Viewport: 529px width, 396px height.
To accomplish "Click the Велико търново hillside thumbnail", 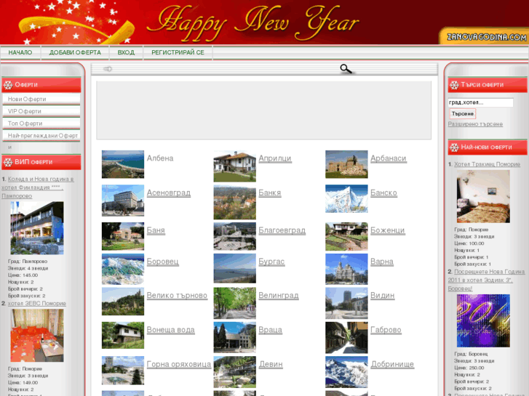I will tap(123, 302).
